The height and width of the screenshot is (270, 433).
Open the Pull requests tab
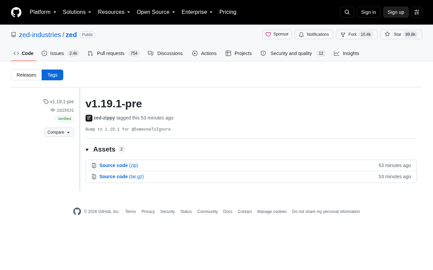click(x=114, y=53)
